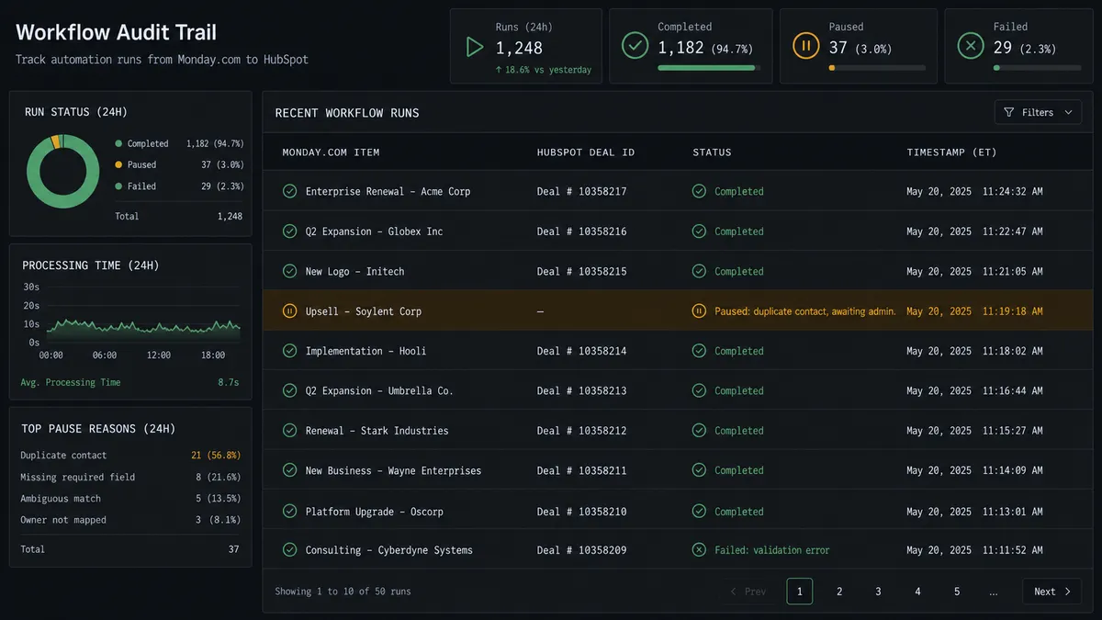Click the 'Failed: validation error' status text
The height and width of the screenshot is (620, 1102).
coord(772,550)
